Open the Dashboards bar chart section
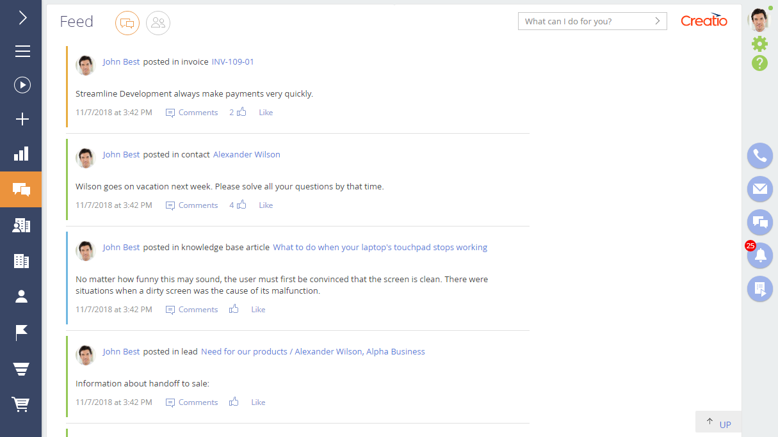The height and width of the screenshot is (437, 778). click(x=22, y=154)
